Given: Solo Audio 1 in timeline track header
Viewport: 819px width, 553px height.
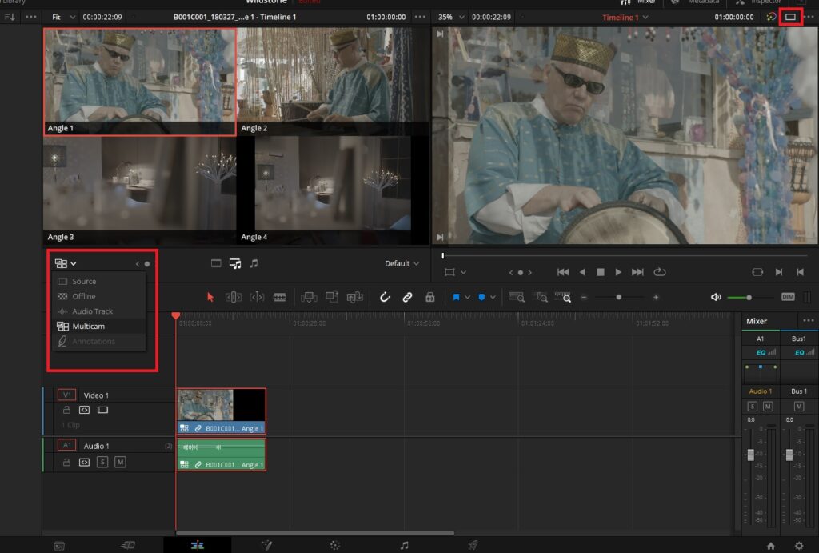Looking at the screenshot, I should [102, 462].
